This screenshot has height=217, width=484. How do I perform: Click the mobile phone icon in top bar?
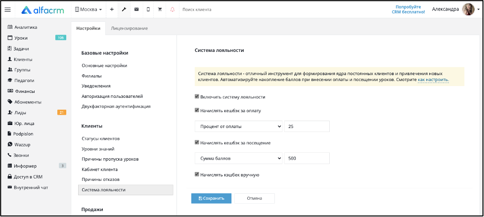pos(148,9)
